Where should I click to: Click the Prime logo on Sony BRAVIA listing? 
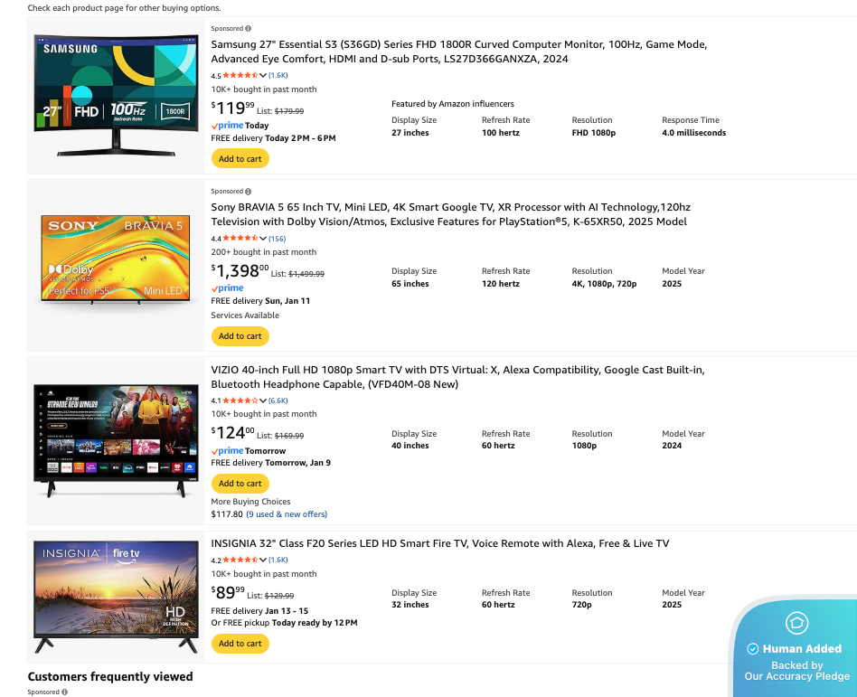point(227,288)
